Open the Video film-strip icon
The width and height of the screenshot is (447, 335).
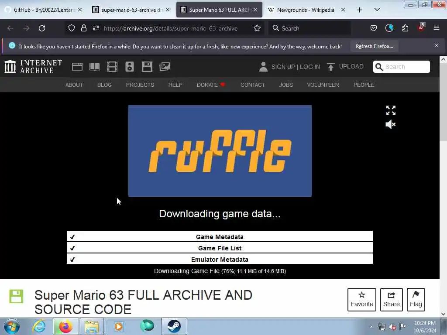pos(112,67)
